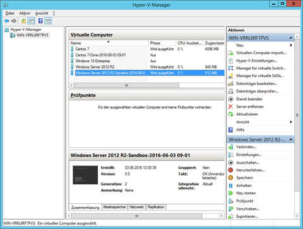
Task: Sort by the Phase column header
Action: coord(162,43)
